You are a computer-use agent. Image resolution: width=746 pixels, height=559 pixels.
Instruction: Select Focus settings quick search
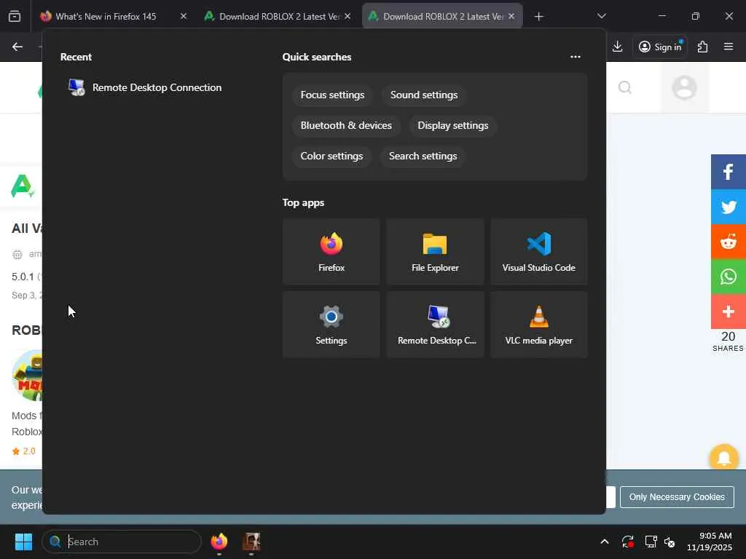pyautogui.click(x=332, y=95)
